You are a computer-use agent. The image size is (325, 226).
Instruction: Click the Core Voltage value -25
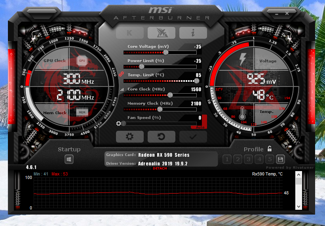198,47
